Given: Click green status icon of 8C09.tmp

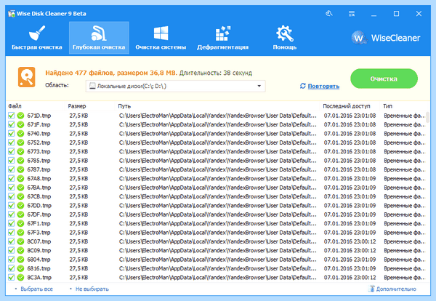Looking at the screenshot, I should tap(20, 250).
